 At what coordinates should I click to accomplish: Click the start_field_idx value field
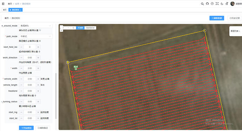click(30, 47)
